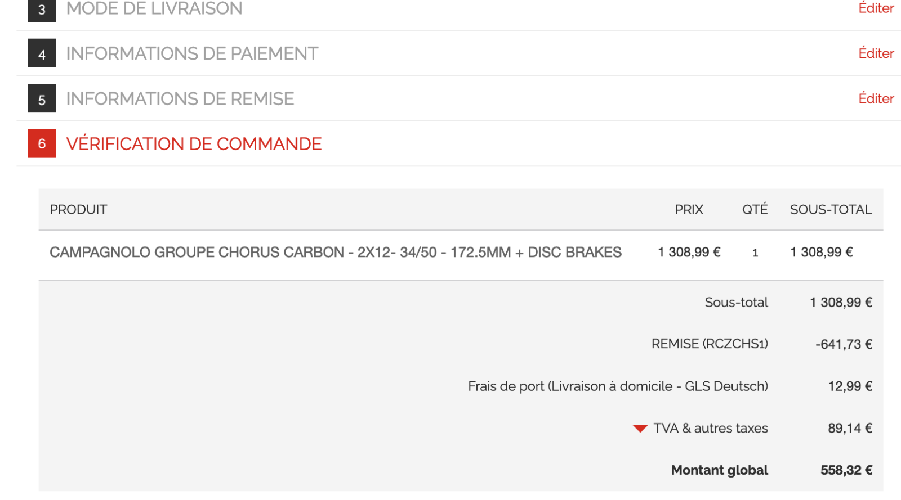Open the Mode de livraison section
Viewport: 901px width, 500px height.
(154, 8)
